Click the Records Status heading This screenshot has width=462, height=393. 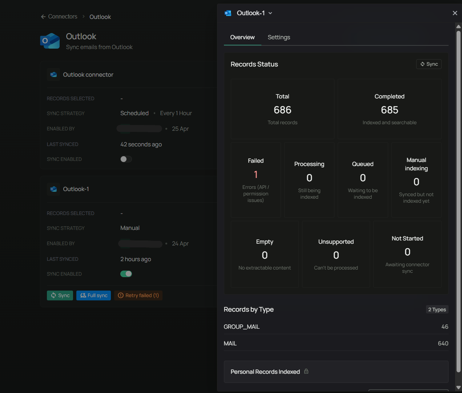[254, 64]
